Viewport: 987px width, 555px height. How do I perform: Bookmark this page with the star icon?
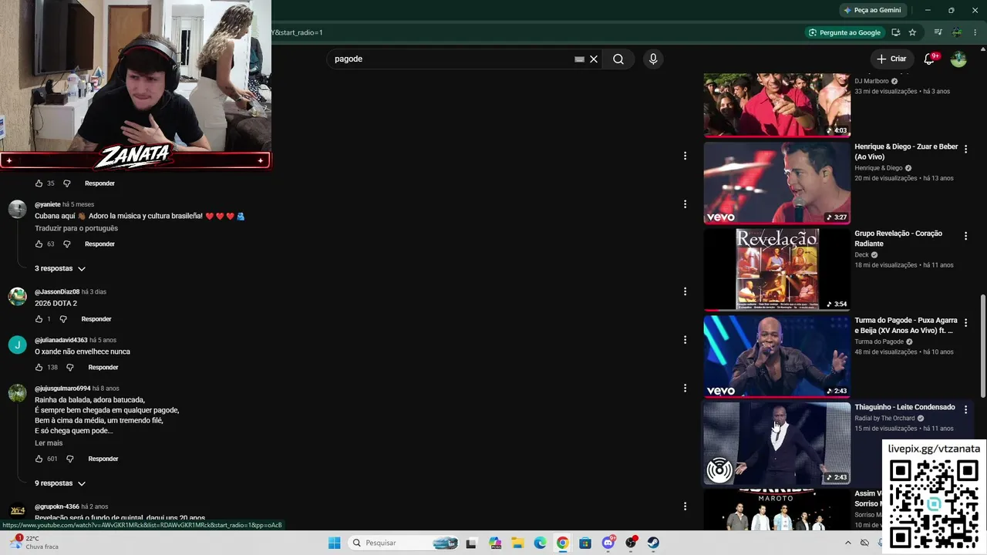pyautogui.click(x=913, y=32)
